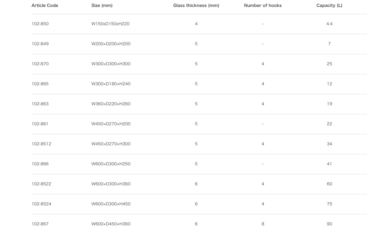Click the Size (mm) column header

tap(102, 5)
